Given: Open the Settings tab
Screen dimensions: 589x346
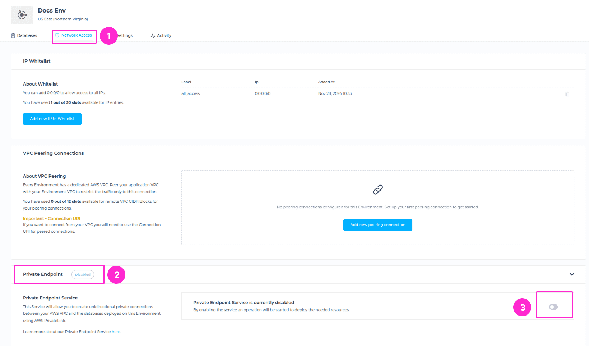Looking at the screenshot, I should (x=126, y=36).
